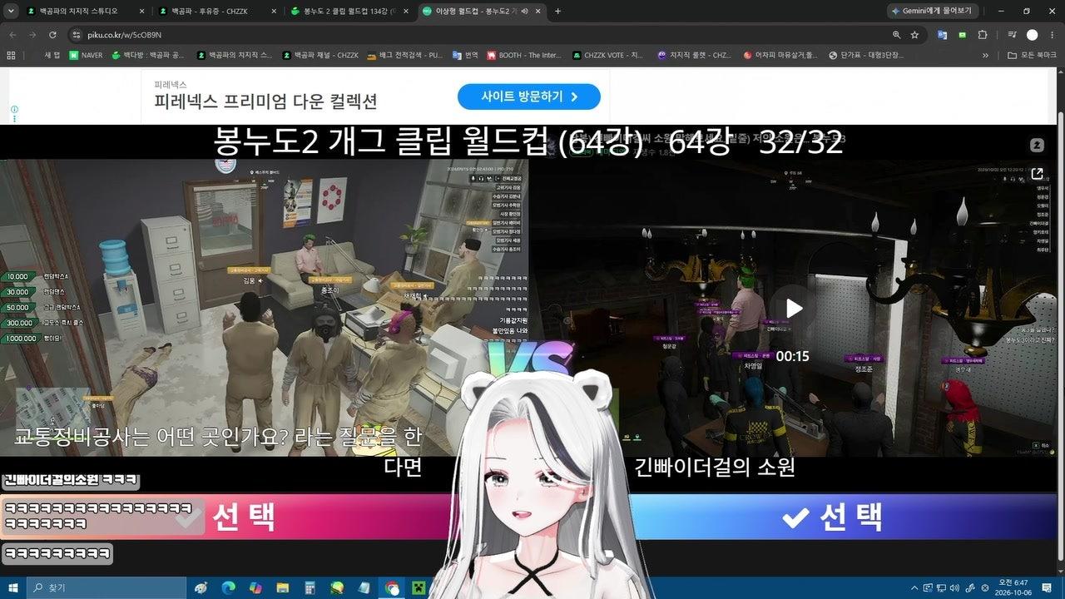1065x599 pixels.
Task: Click the 찾기 taskbar search box
Action: click(106, 587)
